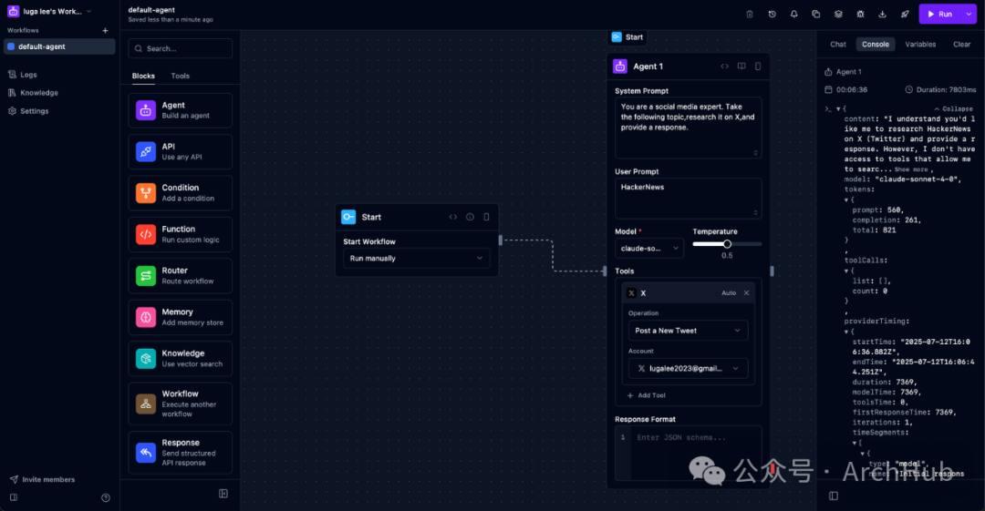Click auto-layout layers icon in top toolbar
The width and height of the screenshot is (985, 511).
(838, 14)
